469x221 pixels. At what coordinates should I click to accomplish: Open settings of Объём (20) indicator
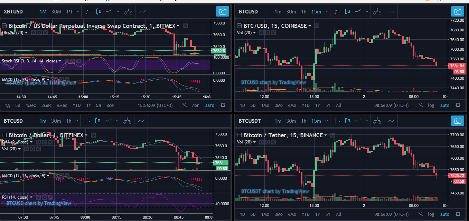point(39,32)
